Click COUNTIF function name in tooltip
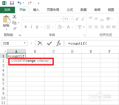 coord(18,61)
